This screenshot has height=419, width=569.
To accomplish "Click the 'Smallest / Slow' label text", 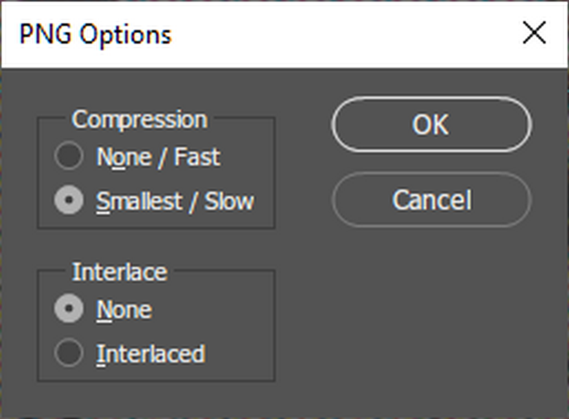I will click(x=175, y=201).
